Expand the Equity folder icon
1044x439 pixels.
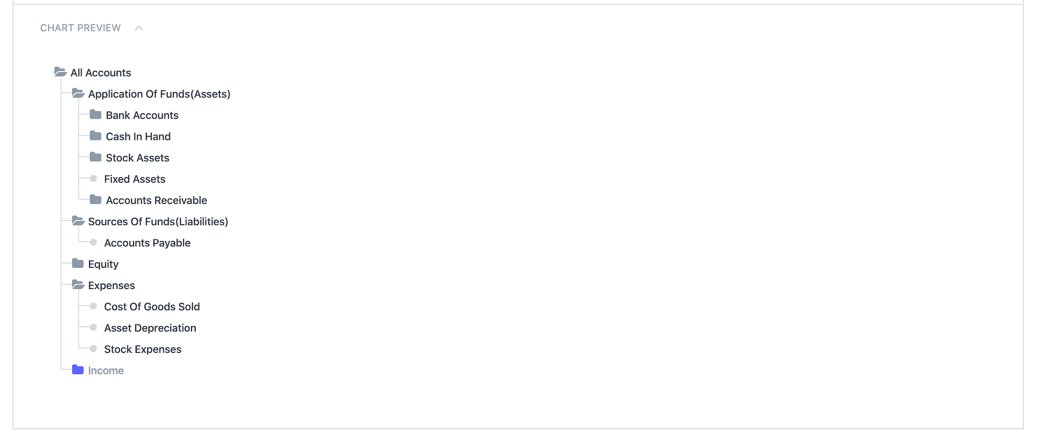click(x=78, y=263)
